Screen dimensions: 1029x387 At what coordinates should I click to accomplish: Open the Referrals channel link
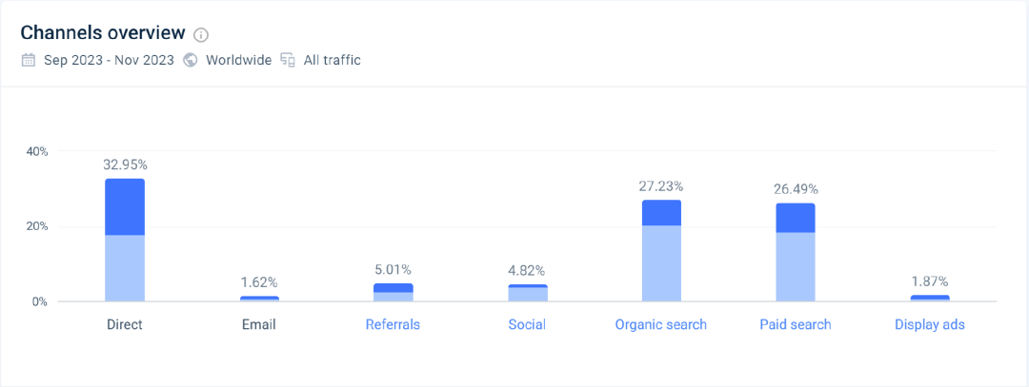[x=393, y=324]
